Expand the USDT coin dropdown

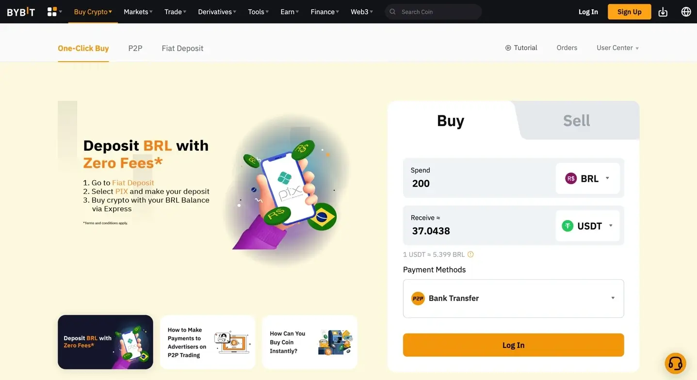587,226
